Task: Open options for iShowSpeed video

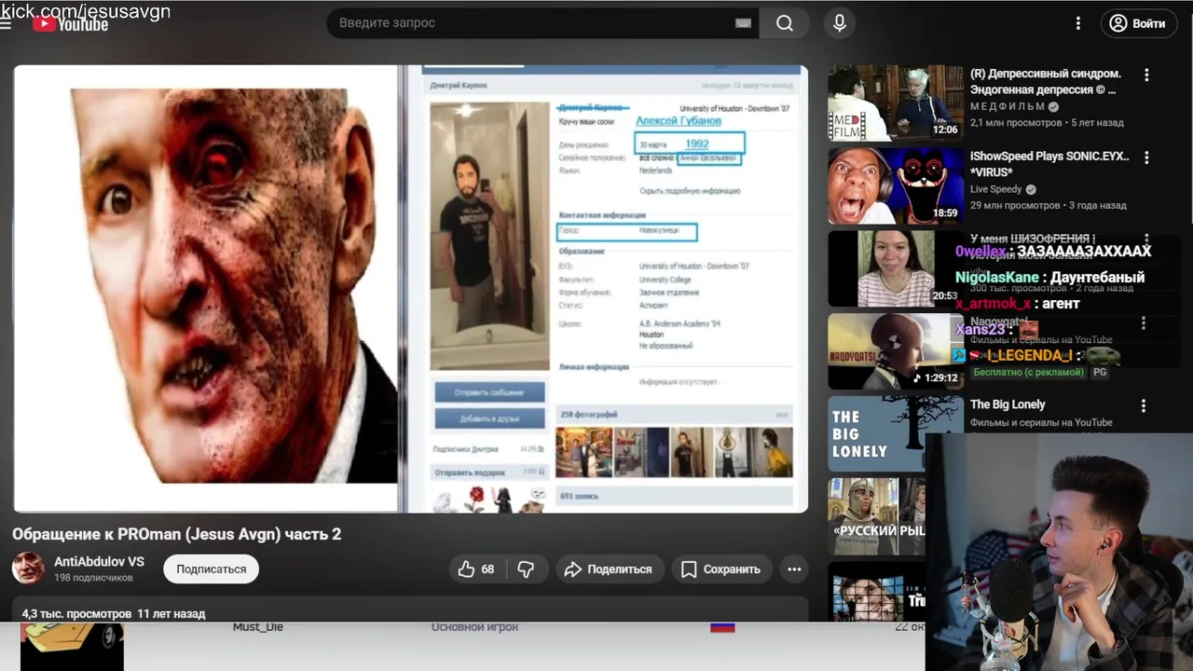Action: point(1146,157)
